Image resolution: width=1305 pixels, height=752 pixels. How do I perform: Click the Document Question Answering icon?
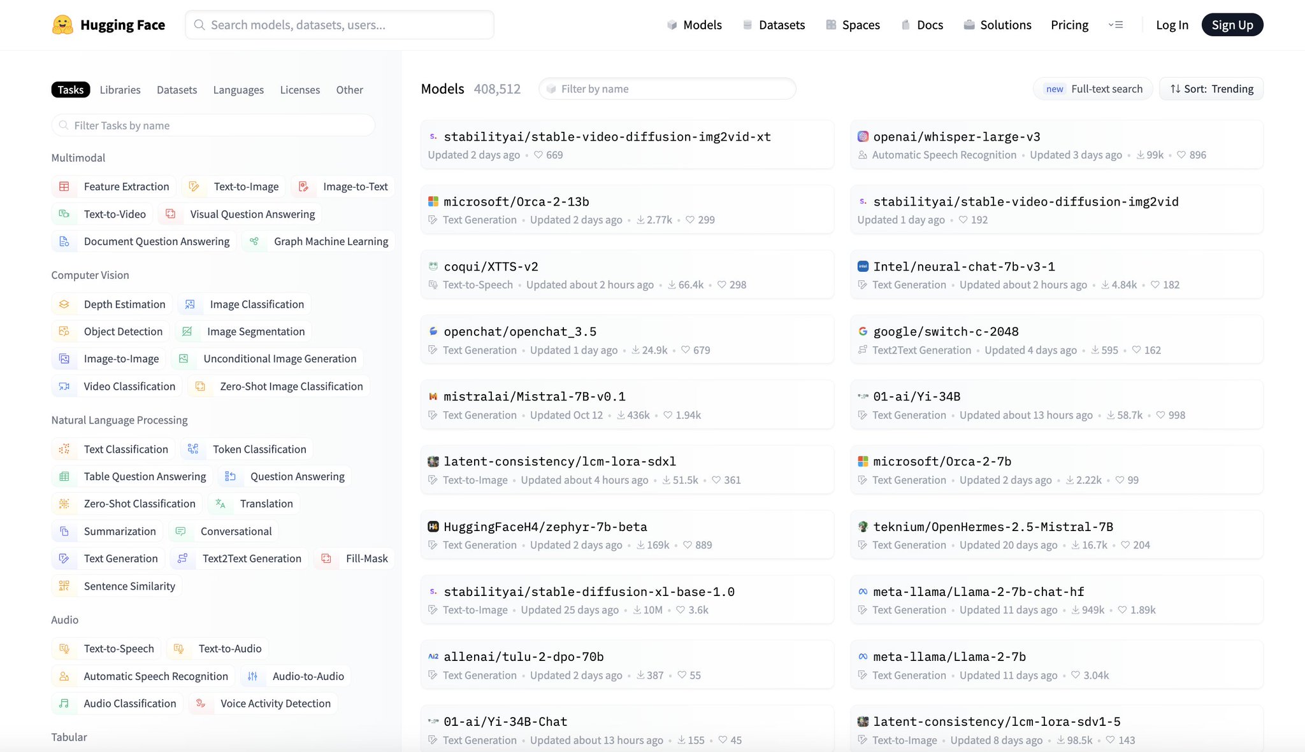point(64,241)
